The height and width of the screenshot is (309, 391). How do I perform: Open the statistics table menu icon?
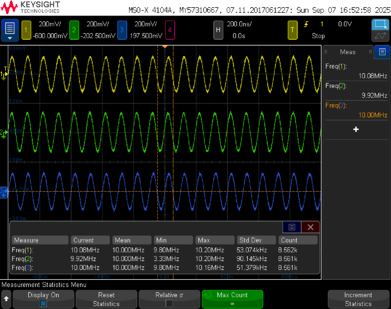click(x=292, y=227)
